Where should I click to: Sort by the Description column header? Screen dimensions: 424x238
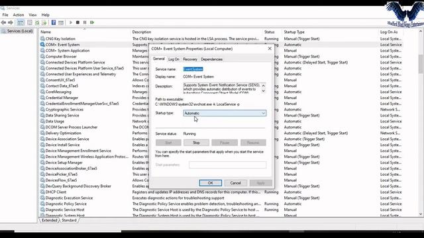[196, 32]
